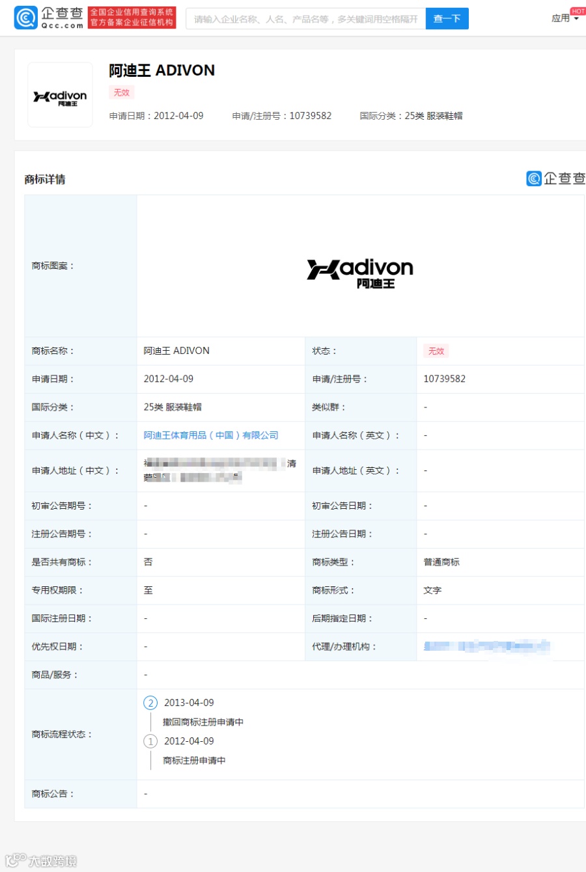The image size is (586, 872).
Task: Click 普通商标 trademark type value
Action: [441, 562]
